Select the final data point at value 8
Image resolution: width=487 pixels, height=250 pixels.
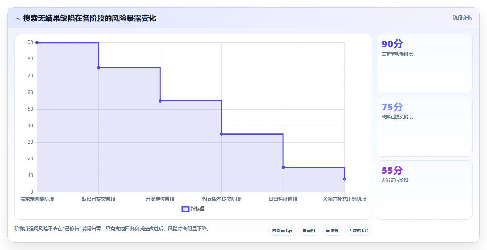tap(344, 179)
